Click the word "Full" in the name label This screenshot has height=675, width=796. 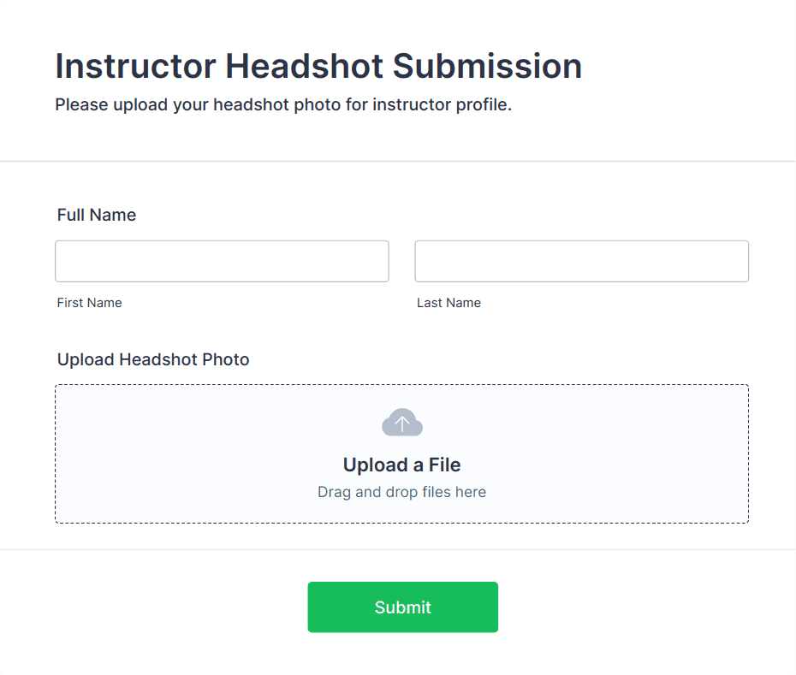pyautogui.click(x=71, y=215)
